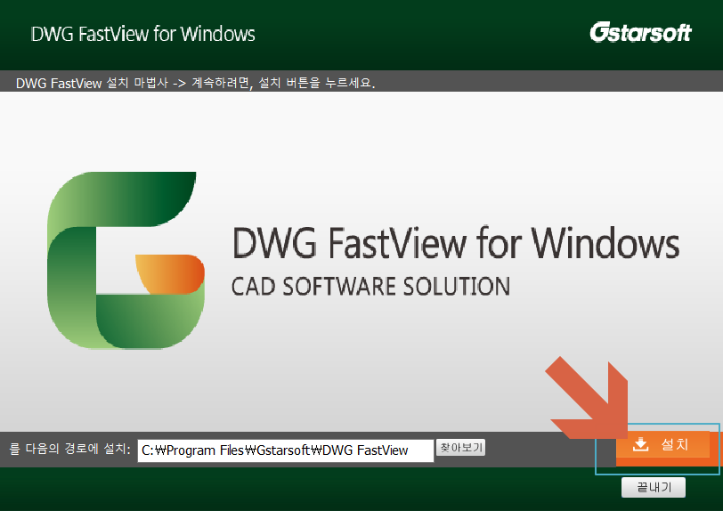
Task: Click the "CAD SOFTWARE SOLUTION" text
Action: [x=370, y=287]
